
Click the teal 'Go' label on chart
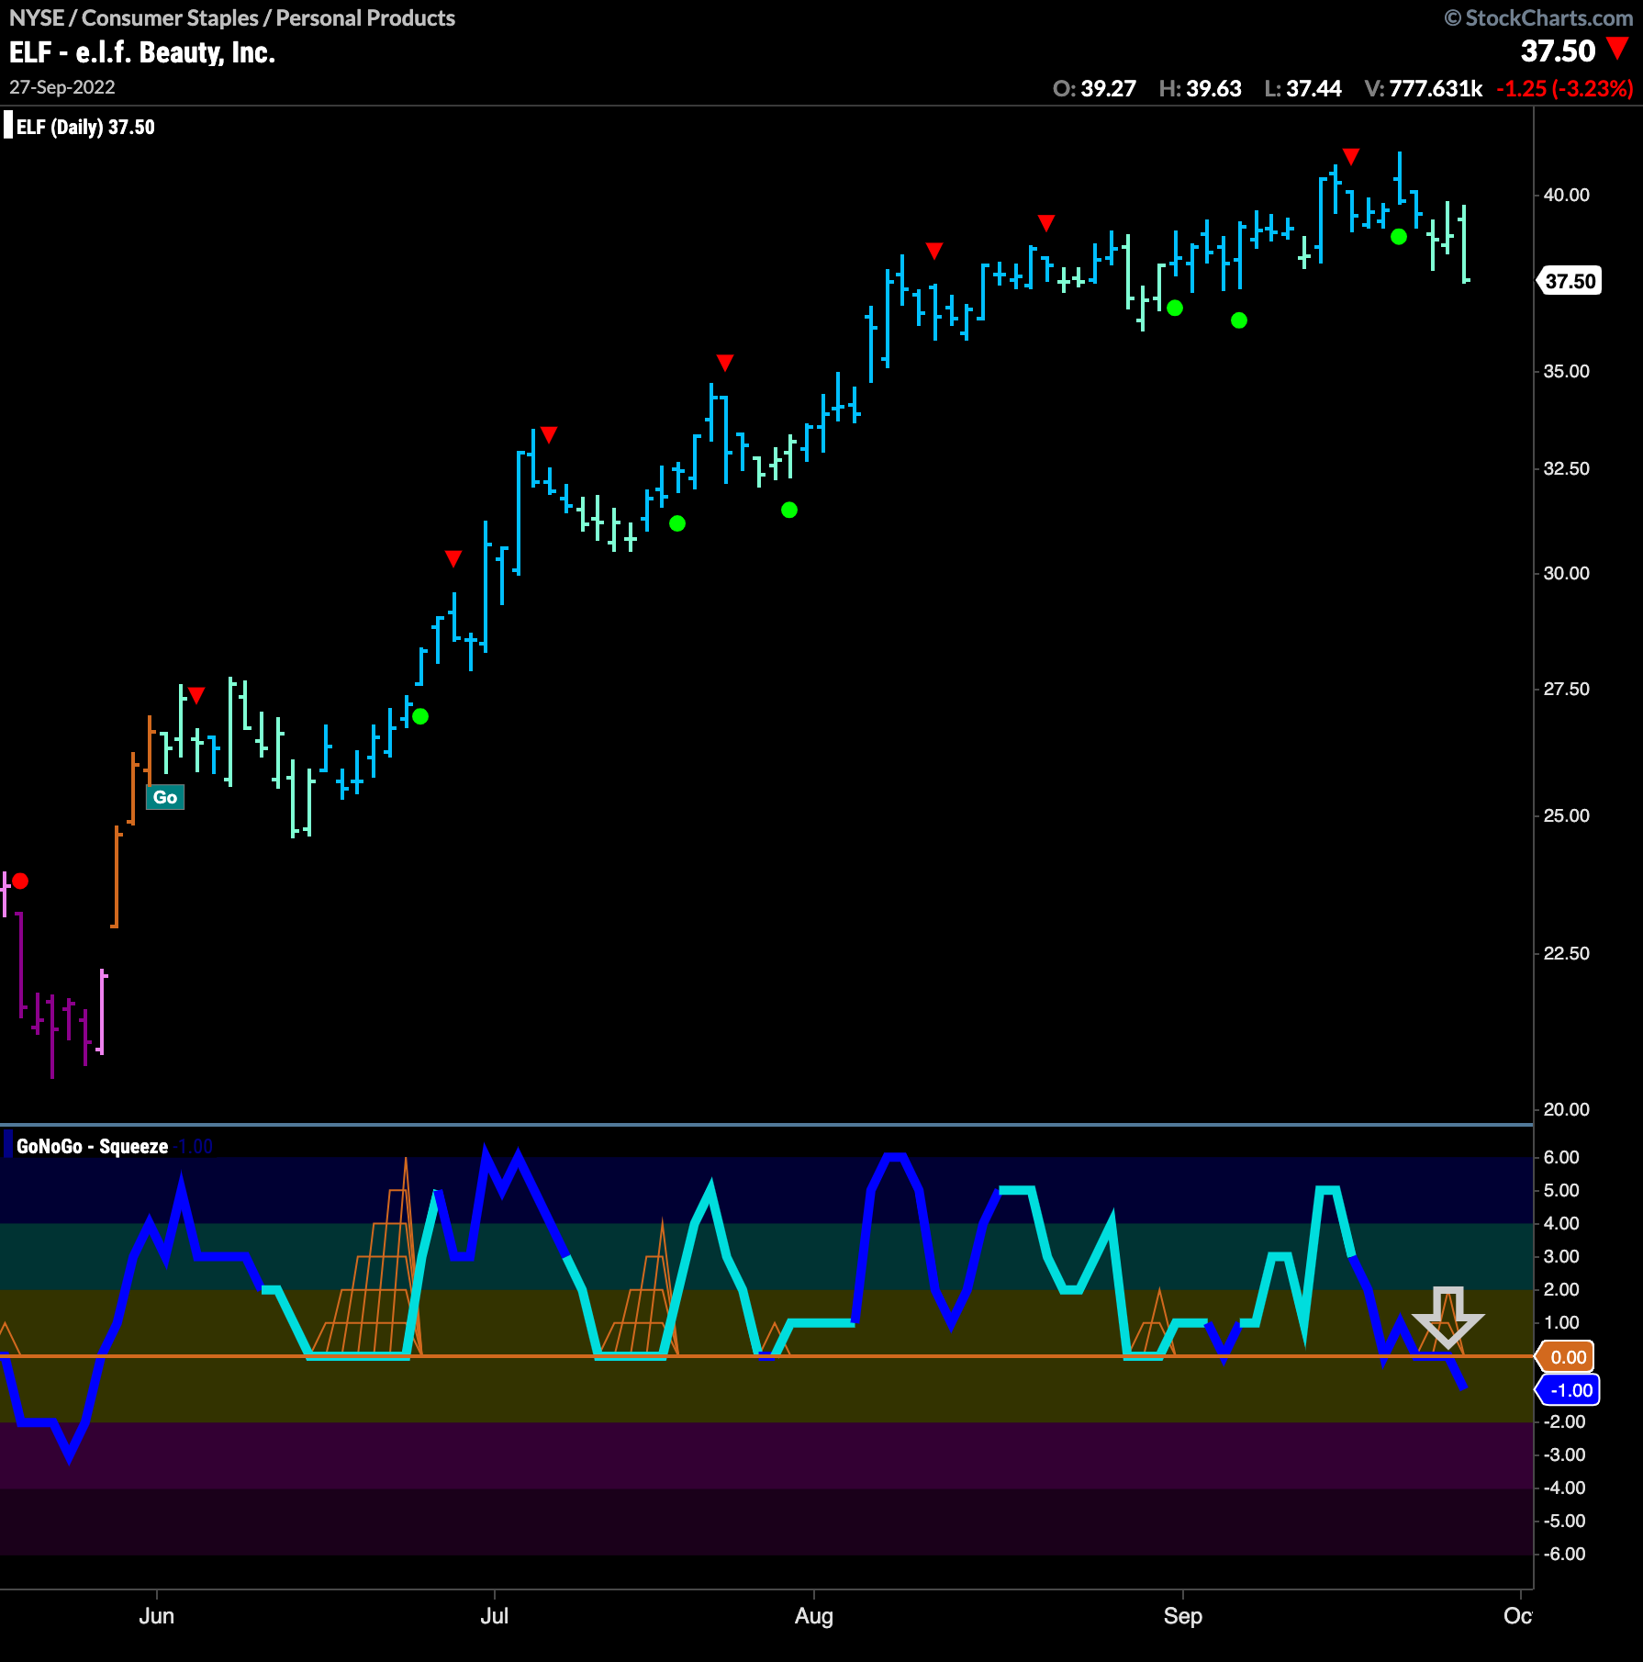(165, 797)
